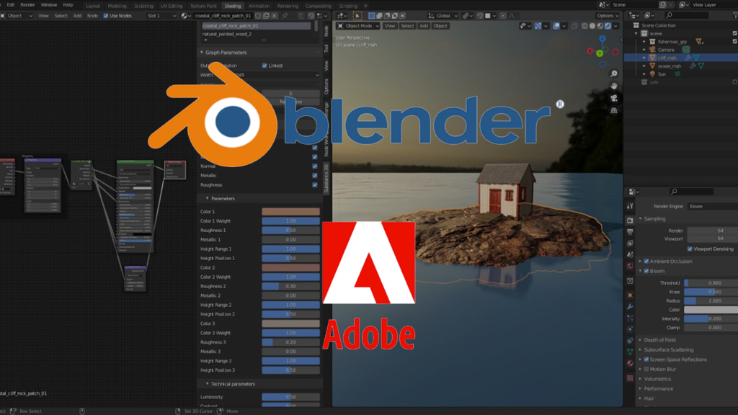This screenshot has height=415, width=738.
Task: Open the Physics properties icon
Action: 630,329
